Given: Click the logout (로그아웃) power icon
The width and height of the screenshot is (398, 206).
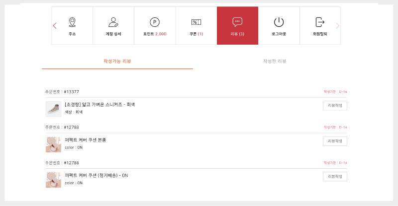Looking at the screenshot, I should [x=279, y=22].
